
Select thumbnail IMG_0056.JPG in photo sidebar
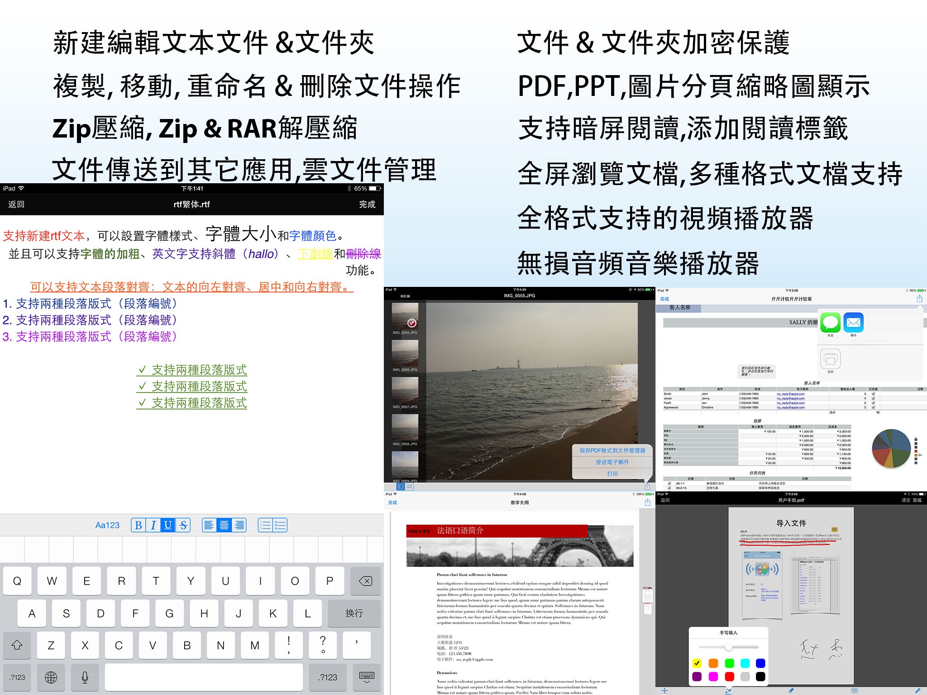(x=405, y=353)
